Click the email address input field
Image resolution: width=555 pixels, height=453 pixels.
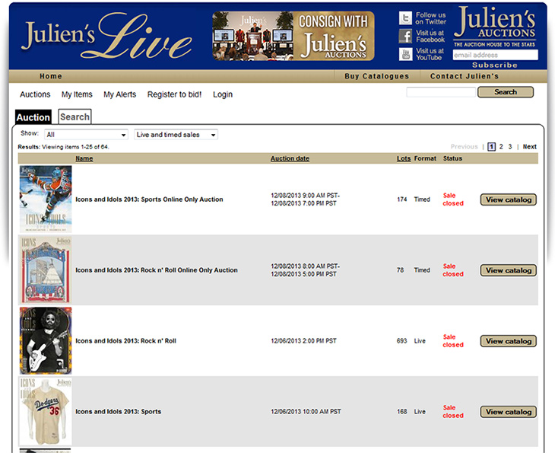click(495, 55)
